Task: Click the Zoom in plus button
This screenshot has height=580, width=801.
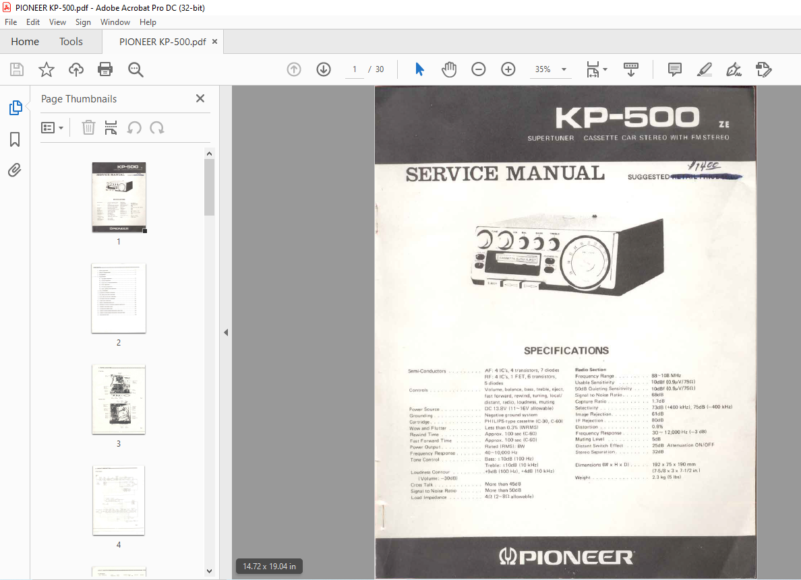Action: click(x=508, y=69)
